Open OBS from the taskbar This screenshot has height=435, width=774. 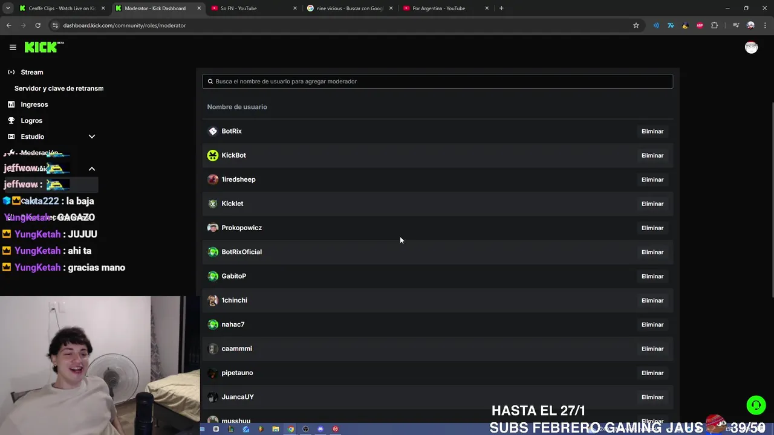tap(305, 429)
